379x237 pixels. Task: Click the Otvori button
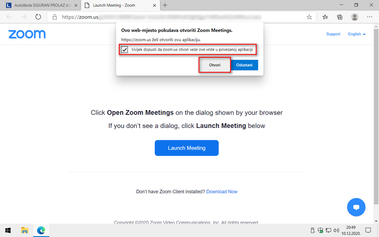pos(215,65)
